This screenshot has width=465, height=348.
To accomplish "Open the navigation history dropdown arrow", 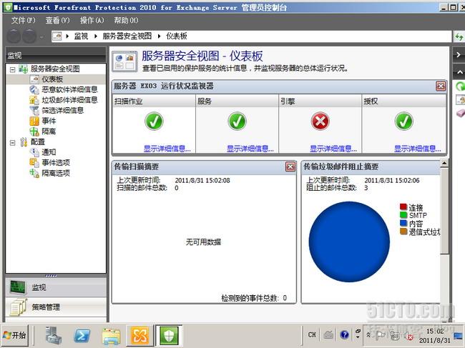I will coord(41,37).
